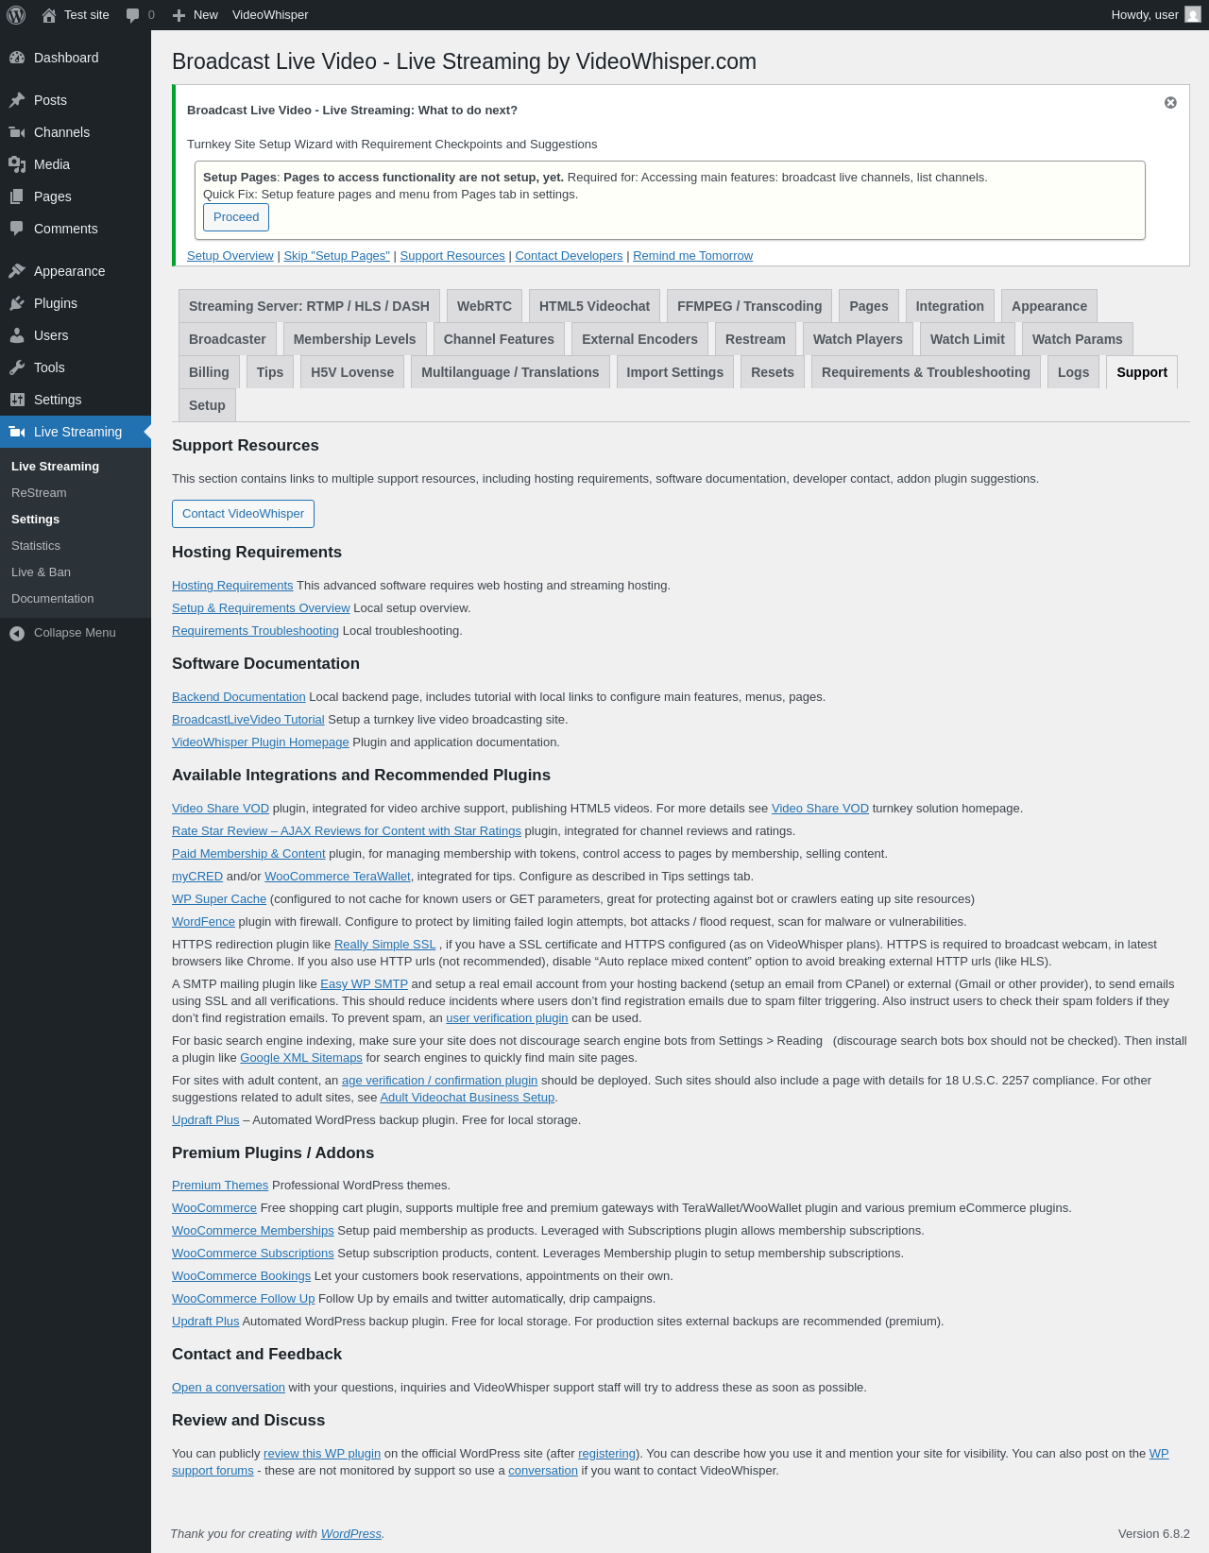Click the Channels camera icon in sidebar

point(17,132)
